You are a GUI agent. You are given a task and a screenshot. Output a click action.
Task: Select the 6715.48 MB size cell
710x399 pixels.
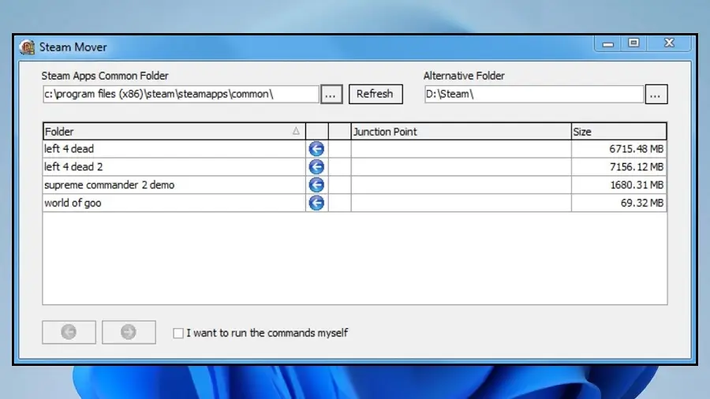(618, 149)
